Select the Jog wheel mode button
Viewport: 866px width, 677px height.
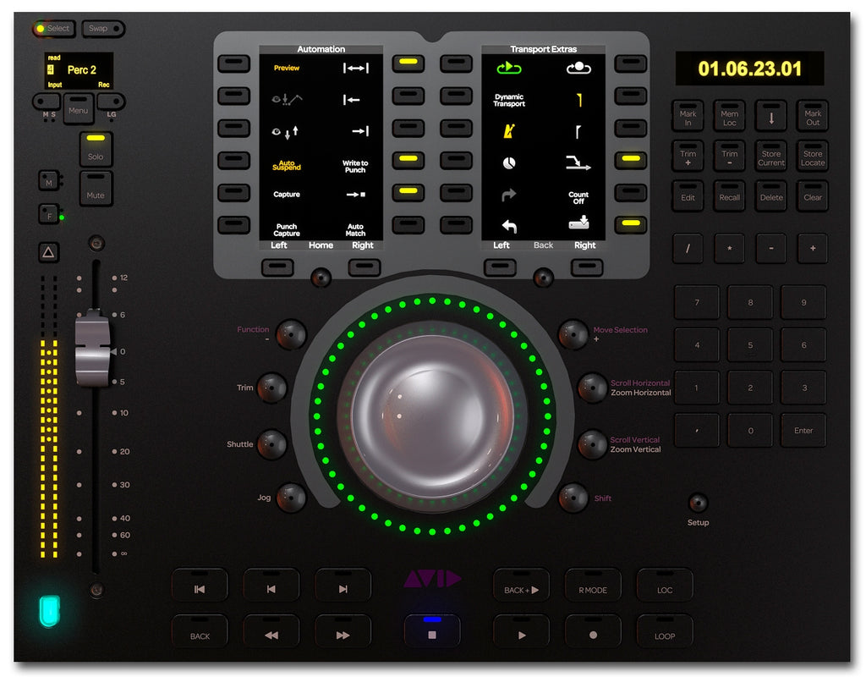pos(291,498)
